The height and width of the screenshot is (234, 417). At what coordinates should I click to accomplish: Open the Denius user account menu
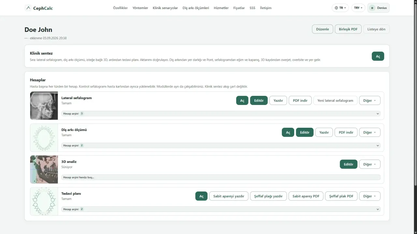coord(379,8)
